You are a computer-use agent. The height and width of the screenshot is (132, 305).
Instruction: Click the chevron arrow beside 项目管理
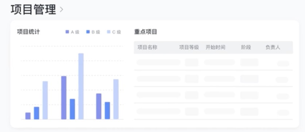(61, 9)
